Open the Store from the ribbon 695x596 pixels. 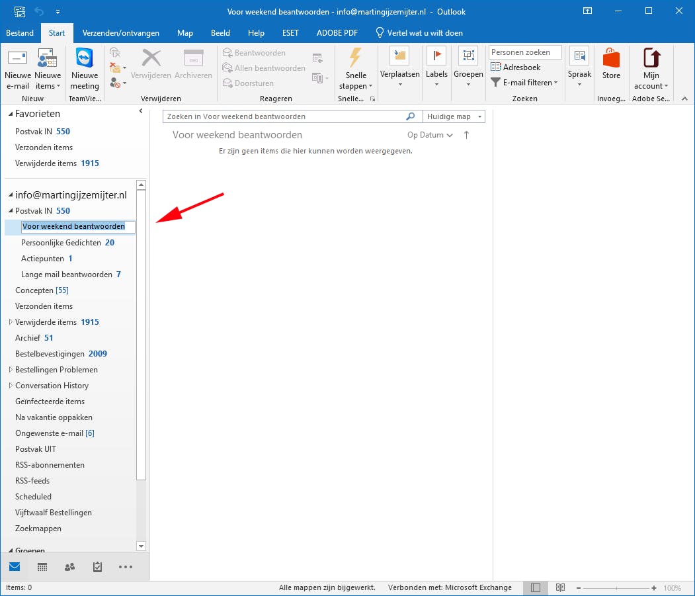(x=610, y=67)
